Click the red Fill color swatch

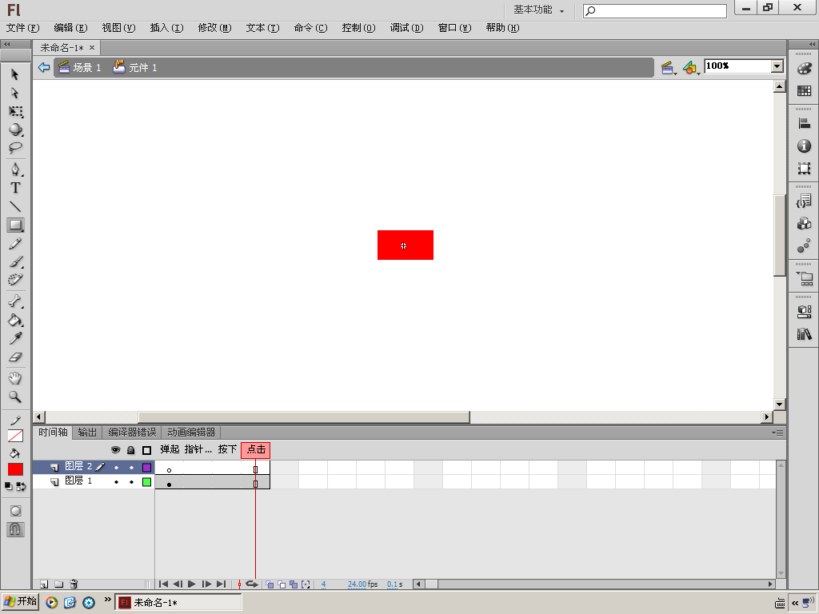tap(16, 469)
